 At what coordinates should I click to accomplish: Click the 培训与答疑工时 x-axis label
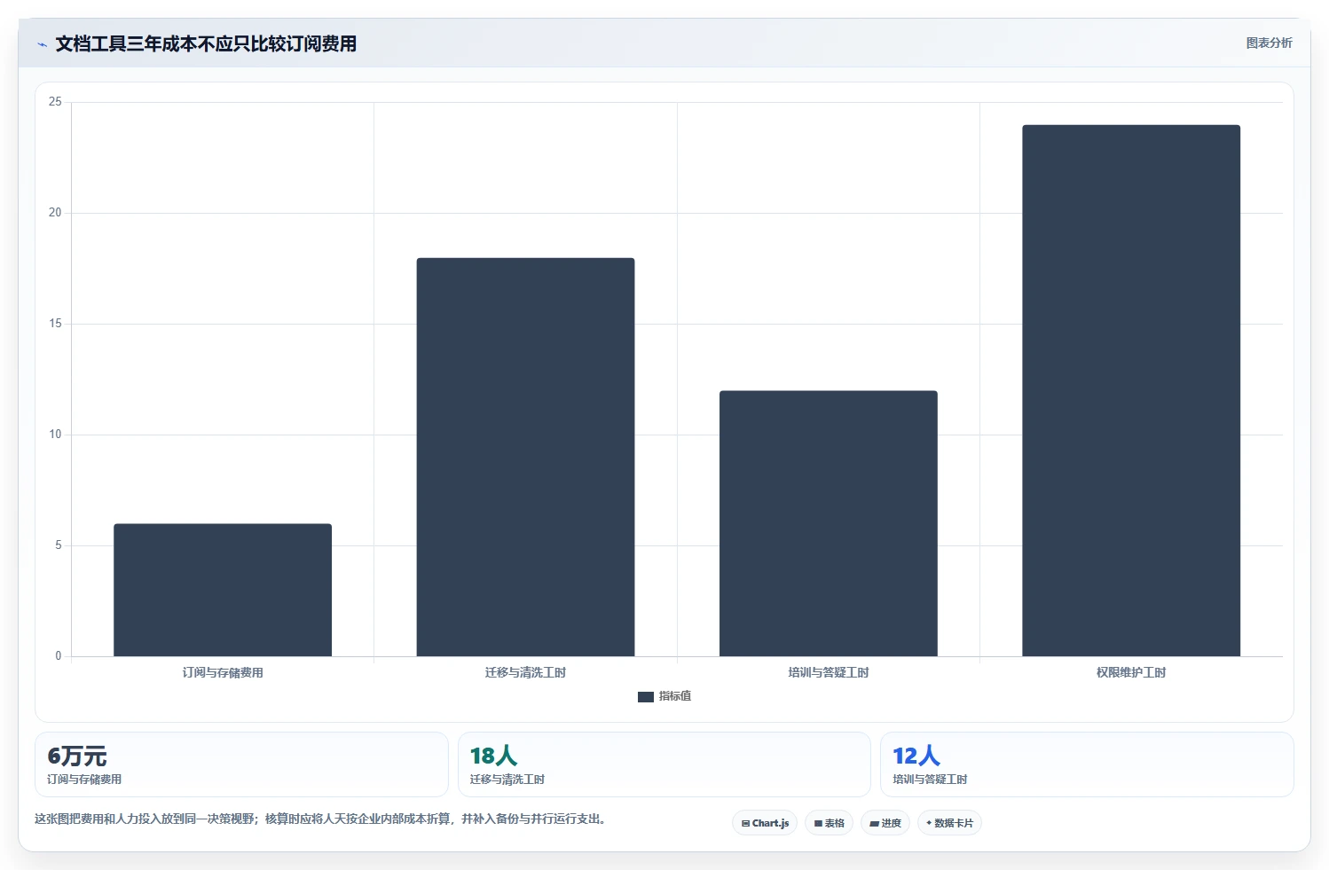click(829, 672)
